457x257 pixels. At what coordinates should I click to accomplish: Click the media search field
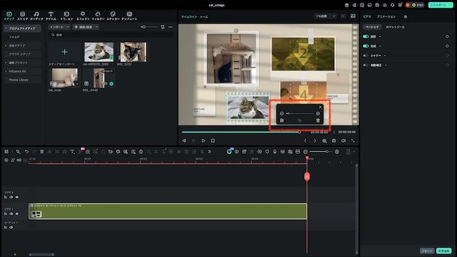111,35
